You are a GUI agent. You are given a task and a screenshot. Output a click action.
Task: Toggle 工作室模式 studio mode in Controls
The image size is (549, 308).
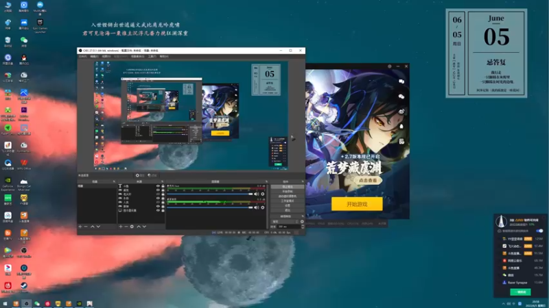[x=287, y=201]
